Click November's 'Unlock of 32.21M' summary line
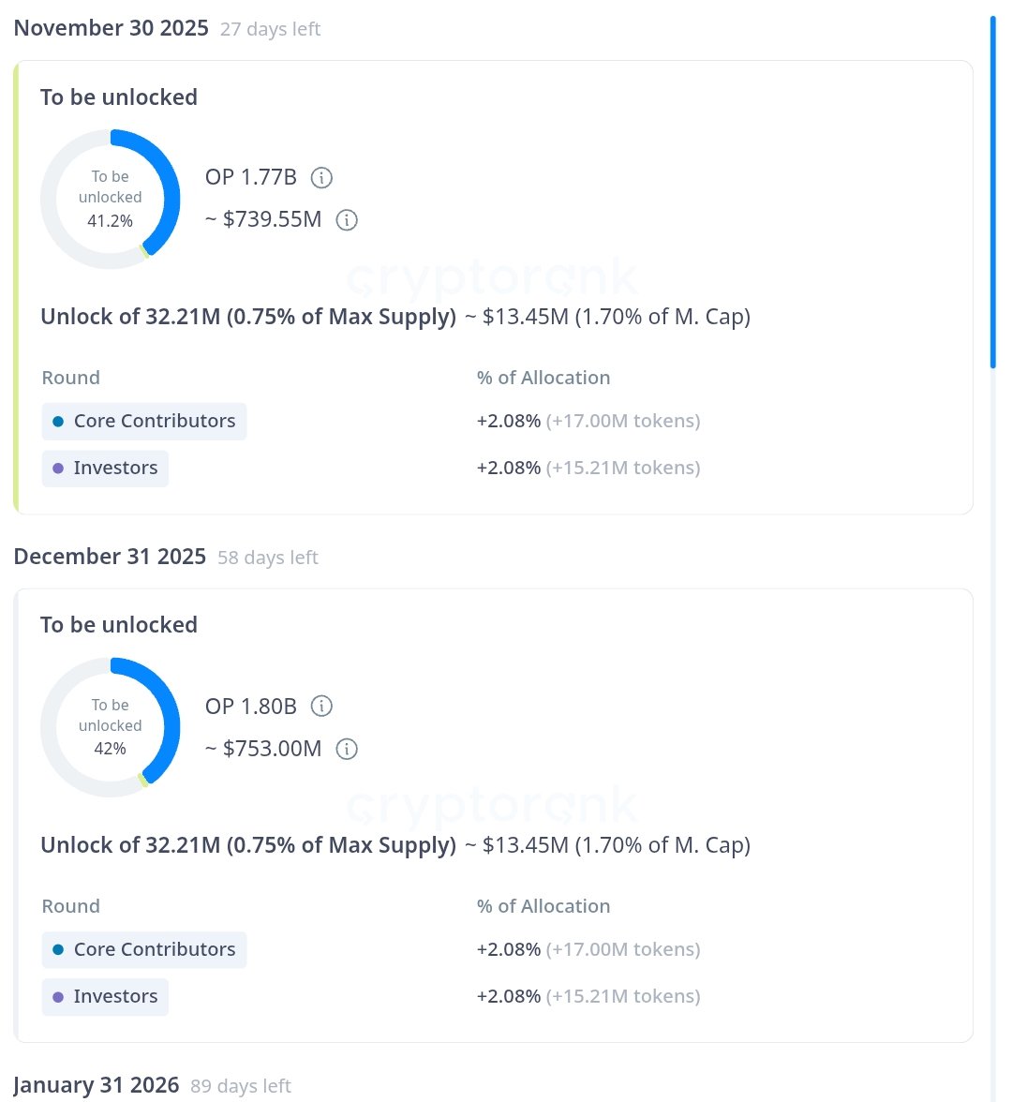Image resolution: width=1012 pixels, height=1102 pixels. tap(248, 317)
